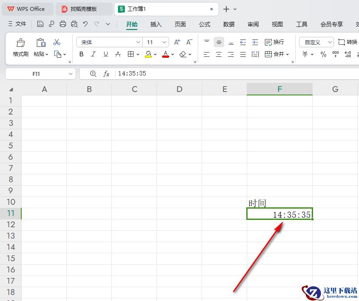359x301 pixels.
Task: Click the 合并 merge cells button
Action: click(274, 54)
